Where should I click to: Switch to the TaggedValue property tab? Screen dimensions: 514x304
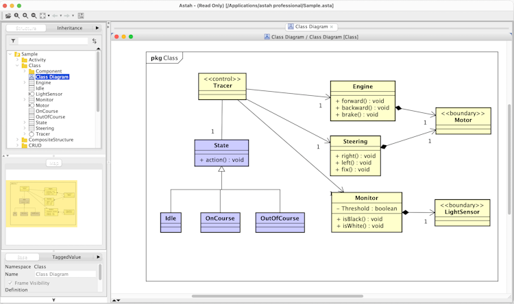coord(66,257)
